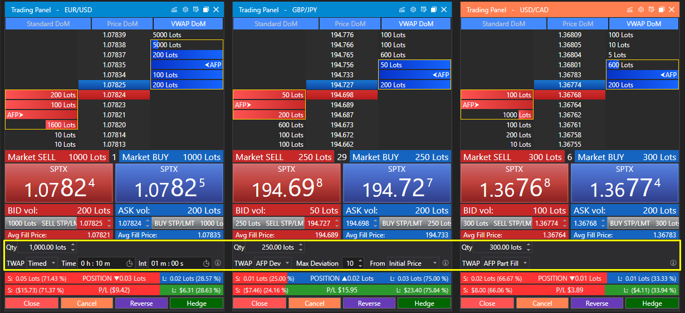Image resolution: width=685 pixels, height=313 pixels.
Task: Expand the AFP Part Fill dropdown
Action: pos(505,263)
